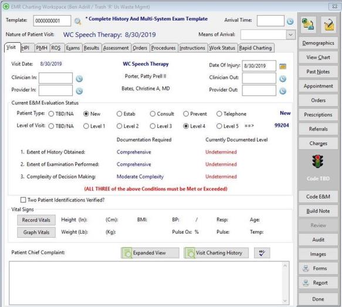Screen dimensions: 342x307
Task: Click the envelope message icon at top right
Action: click(329, 25)
